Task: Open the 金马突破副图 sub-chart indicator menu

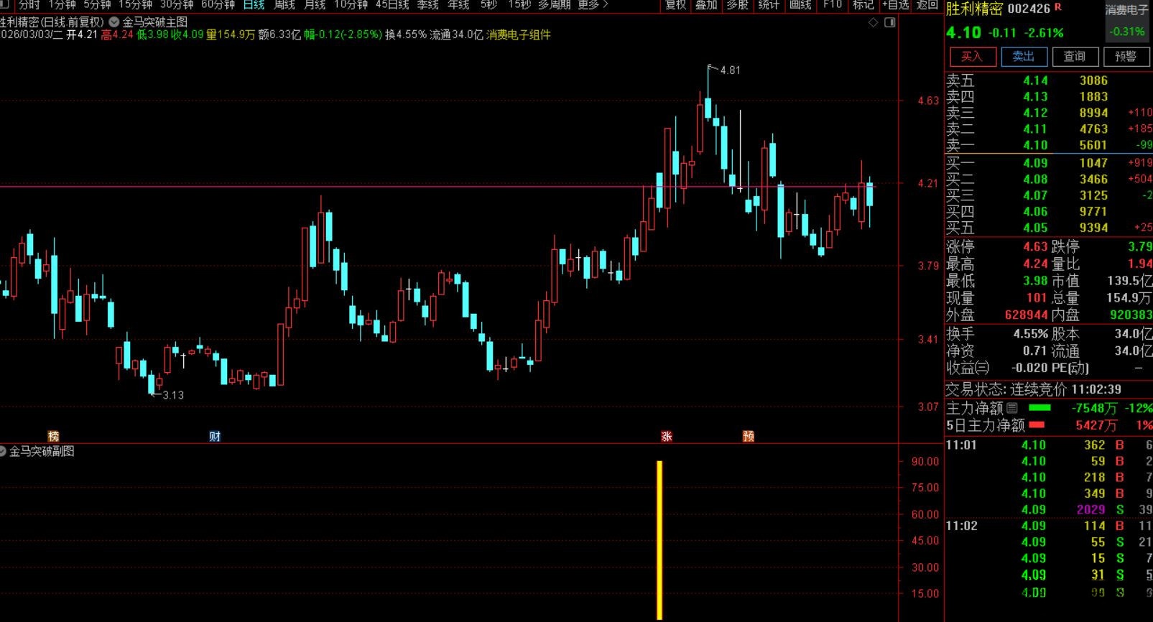Action: click(4, 451)
